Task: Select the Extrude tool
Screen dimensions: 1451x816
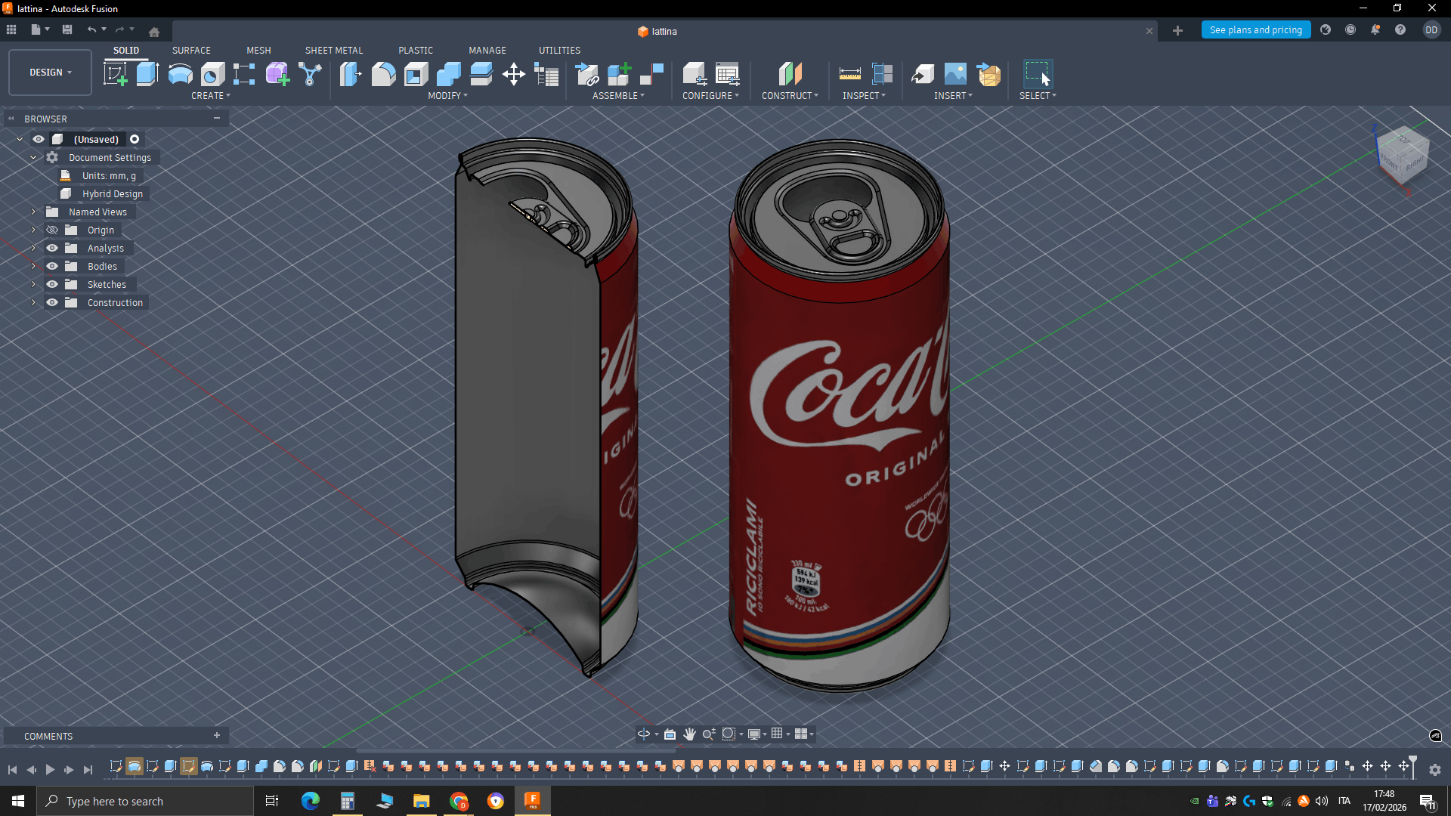Action: coord(147,74)
